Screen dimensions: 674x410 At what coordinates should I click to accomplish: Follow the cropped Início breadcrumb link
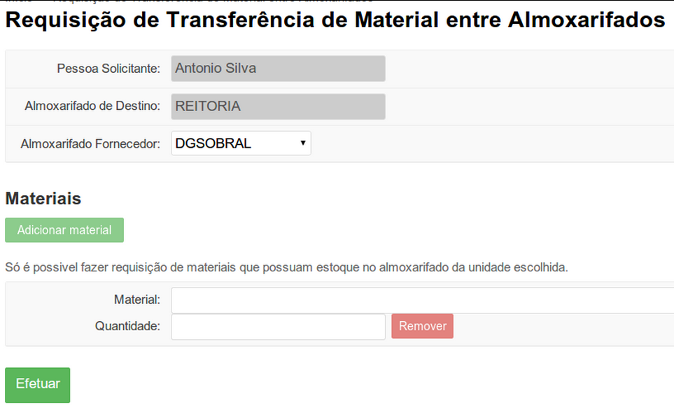[19, 1]
